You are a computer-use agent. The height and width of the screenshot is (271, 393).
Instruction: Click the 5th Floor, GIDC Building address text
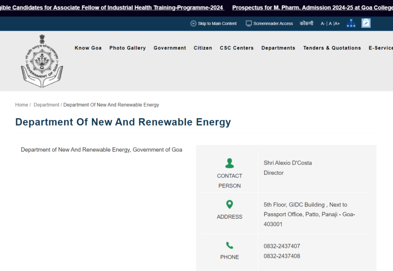click(x=309, y=215)
